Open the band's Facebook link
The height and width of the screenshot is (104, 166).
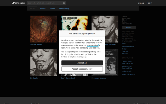[x=125, y=51]
